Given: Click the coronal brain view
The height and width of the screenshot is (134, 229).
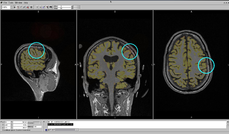Looking at the screenshot, I should pyautogui.click(x=115, y=65).
